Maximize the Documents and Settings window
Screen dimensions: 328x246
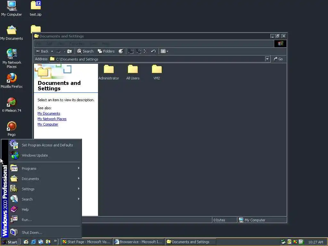(x=278, y=36)
